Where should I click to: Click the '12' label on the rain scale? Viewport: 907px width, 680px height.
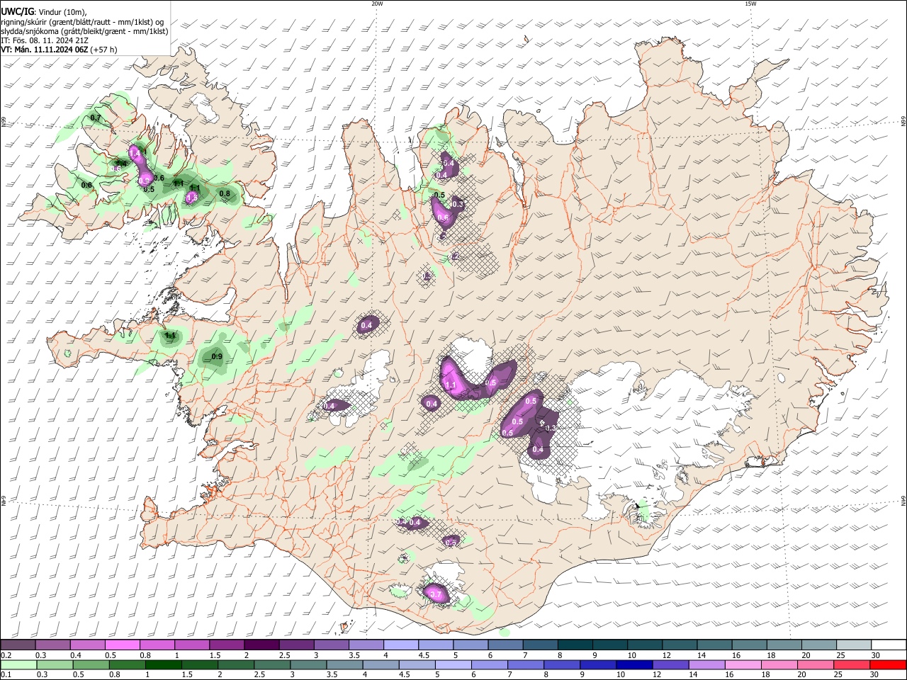click(656, 674)
